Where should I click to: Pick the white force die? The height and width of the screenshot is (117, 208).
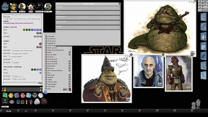point(40,95)
